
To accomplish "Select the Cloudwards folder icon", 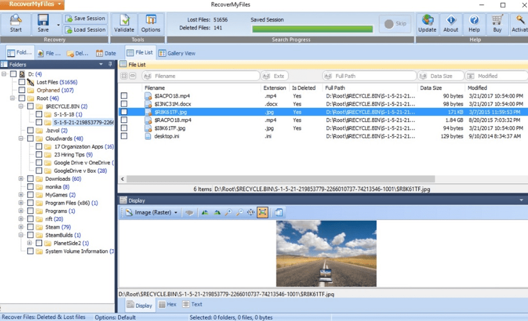I will point(39,138).
